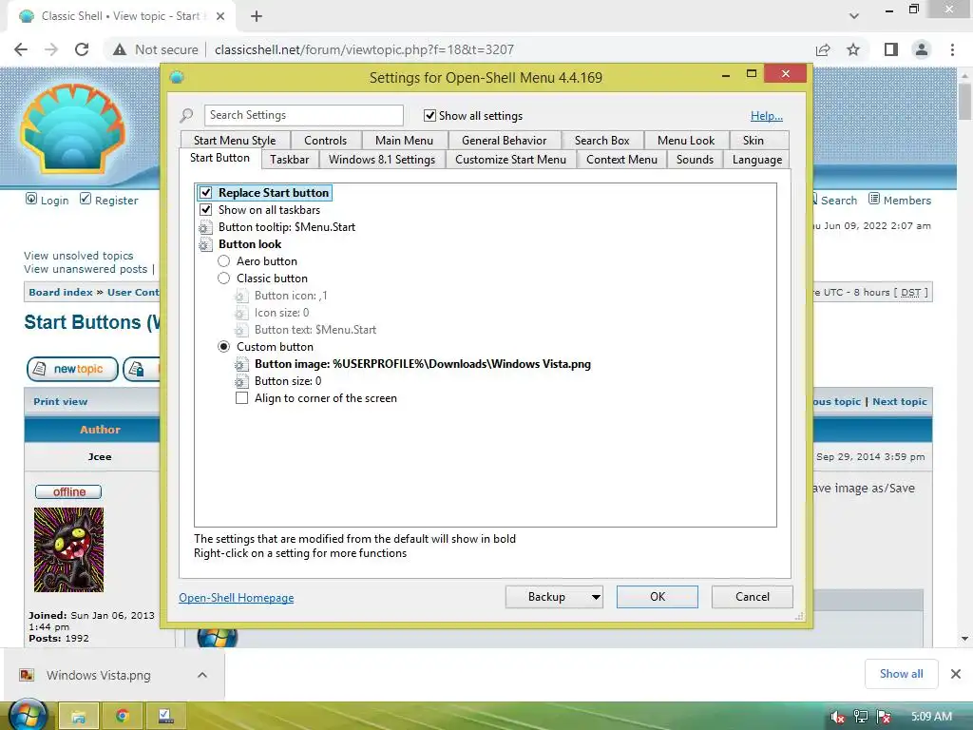Select Aero button radio option
973x730 pixels.
(224, 261)
